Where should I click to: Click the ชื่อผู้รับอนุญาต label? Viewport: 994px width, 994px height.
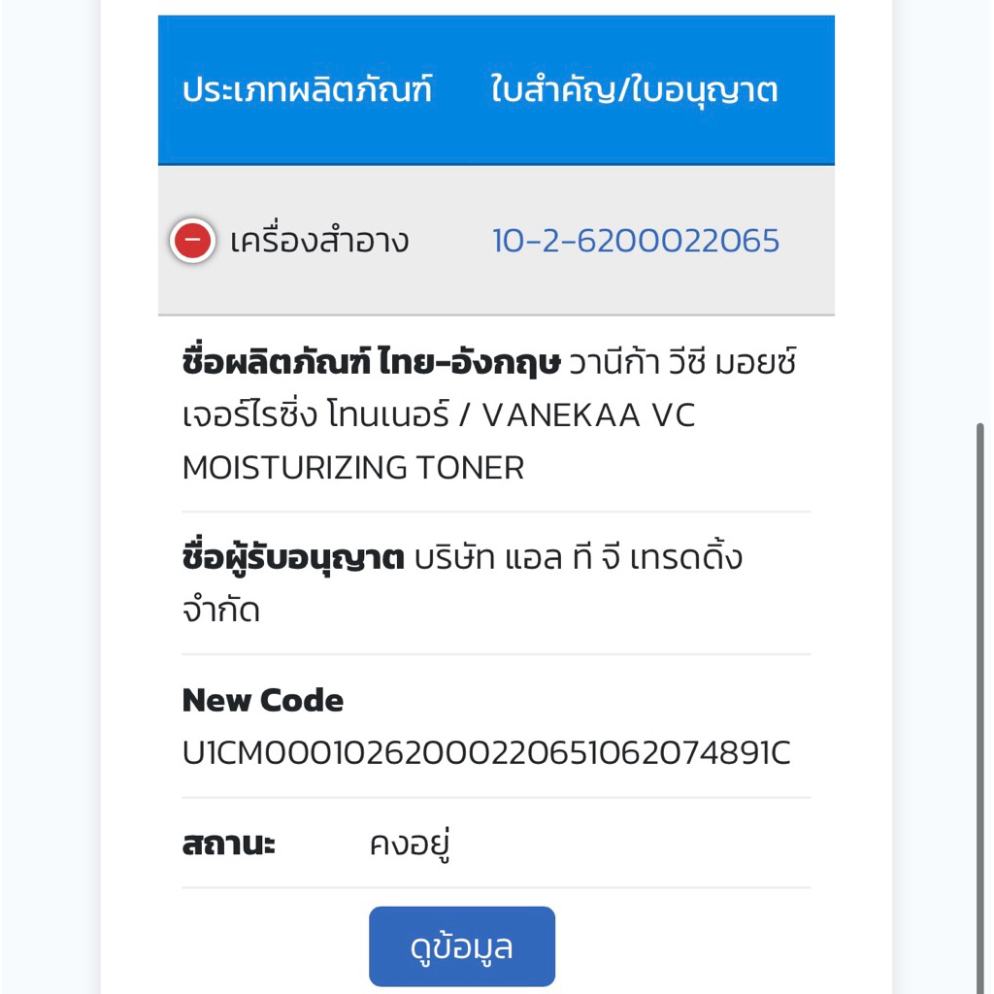[292, 558]
